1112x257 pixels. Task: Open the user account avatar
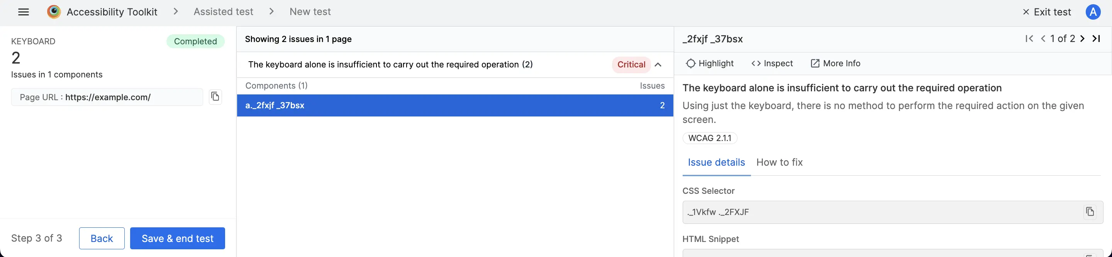1093,12
